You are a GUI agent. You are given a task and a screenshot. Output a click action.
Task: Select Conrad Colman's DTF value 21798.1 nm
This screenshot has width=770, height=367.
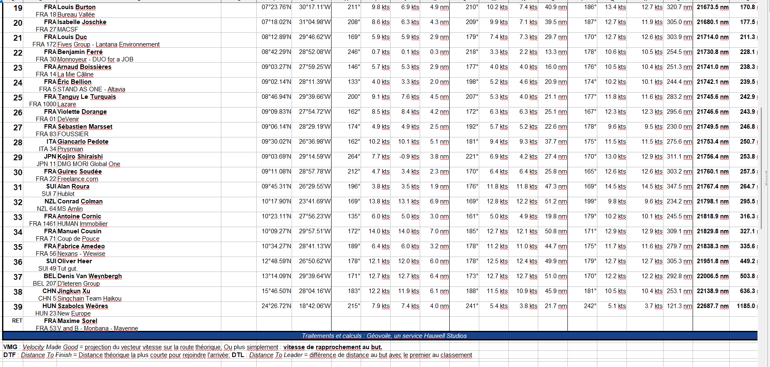pos(713,201)
